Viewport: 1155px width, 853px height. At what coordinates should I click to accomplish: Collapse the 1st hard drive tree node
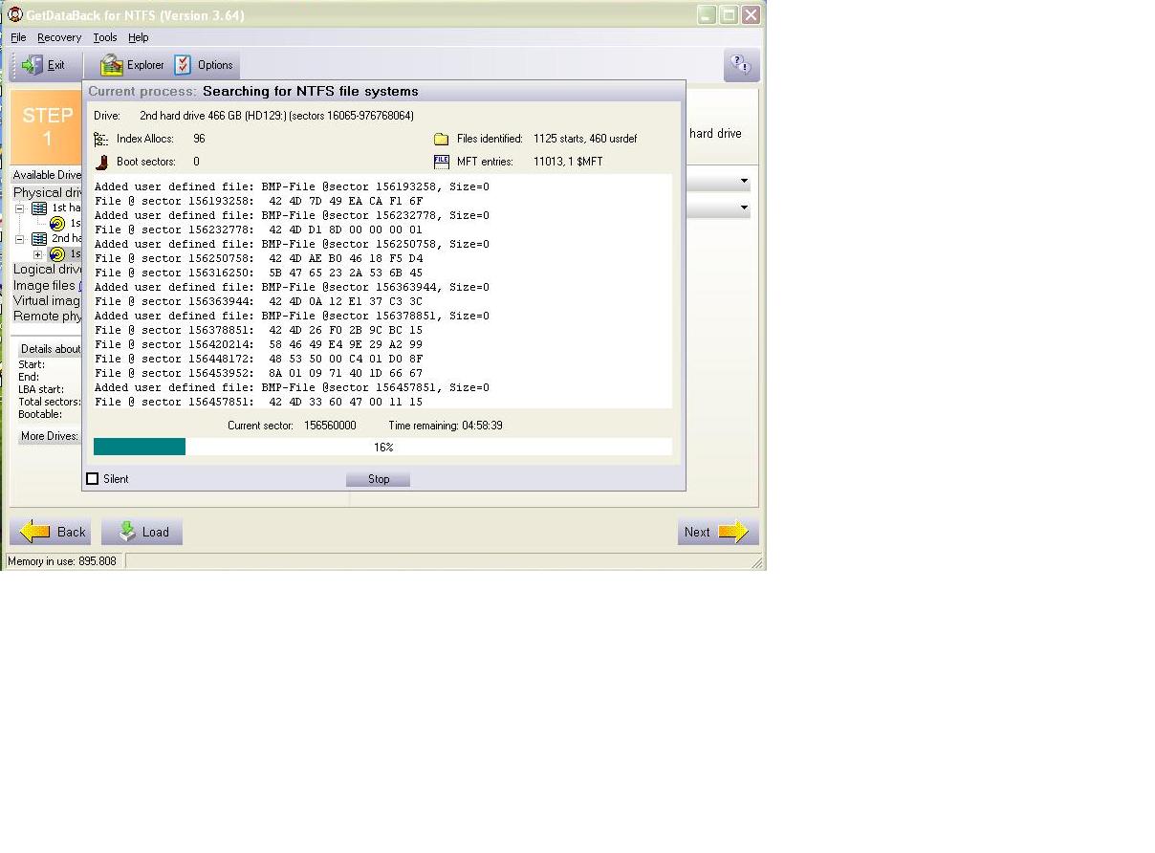[x=19, y=208]
